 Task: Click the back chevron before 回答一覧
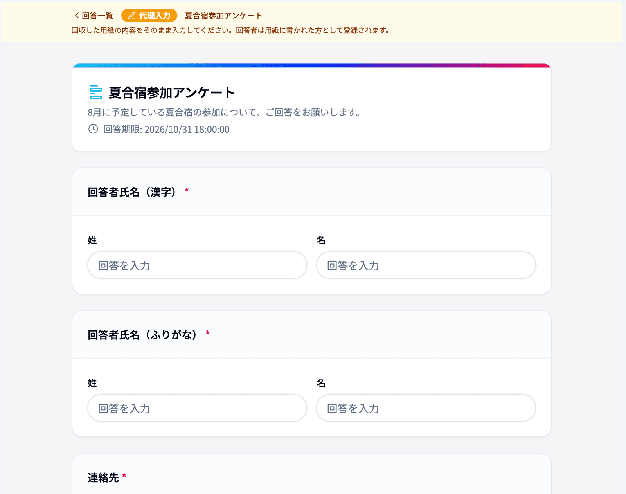click(77, 16)
